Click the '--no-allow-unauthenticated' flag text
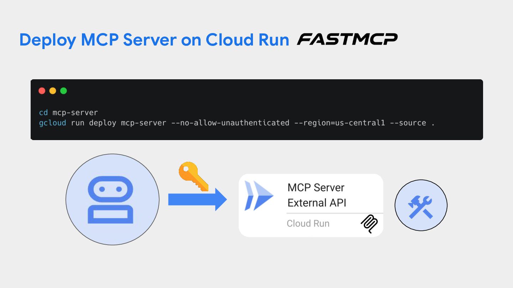The height and width of the screenshot is (288, 513). coord(231,123)
